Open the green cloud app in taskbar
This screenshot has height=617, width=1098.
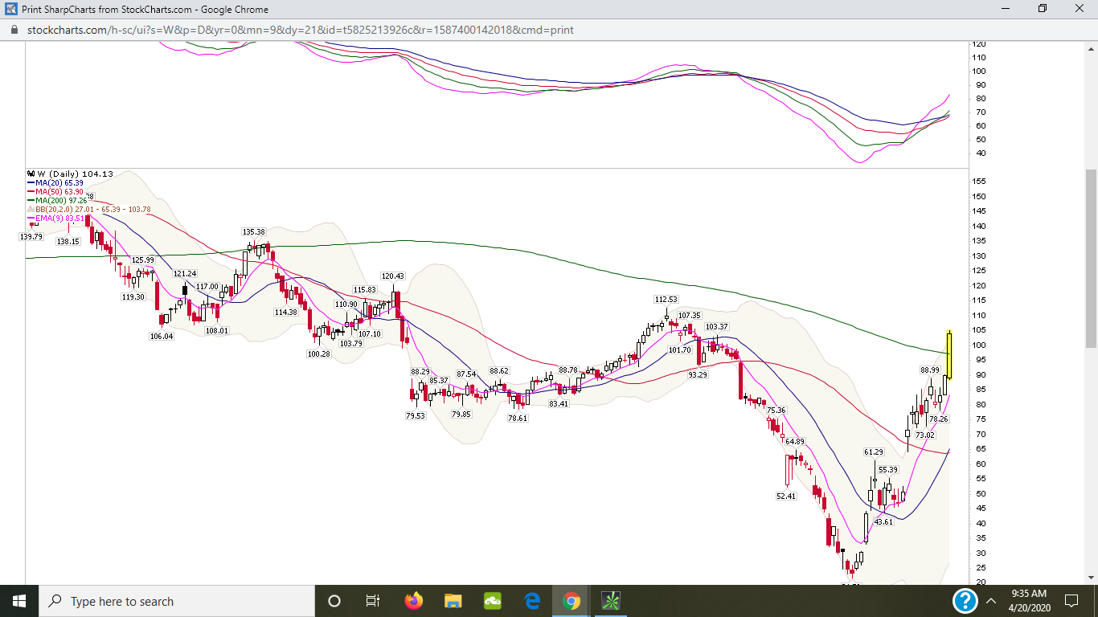click(493, 601)
